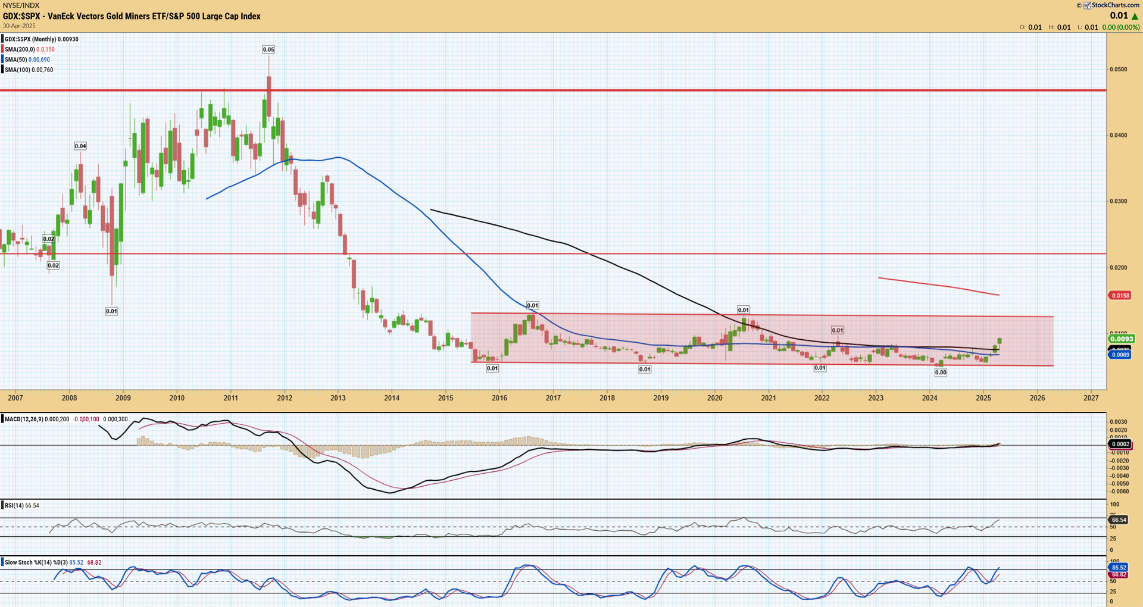Screen dimensions: 1143x607
Task: Click the GDX:$SPX chart title text
Action: (132, 16)
